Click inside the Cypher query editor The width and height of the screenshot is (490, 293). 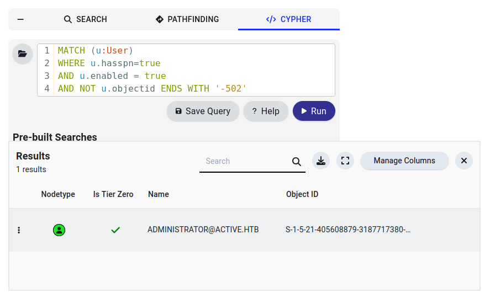click(194, 70)
